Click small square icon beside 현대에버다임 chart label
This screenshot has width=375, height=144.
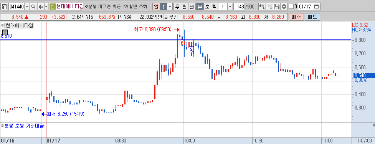coord(2,25)
